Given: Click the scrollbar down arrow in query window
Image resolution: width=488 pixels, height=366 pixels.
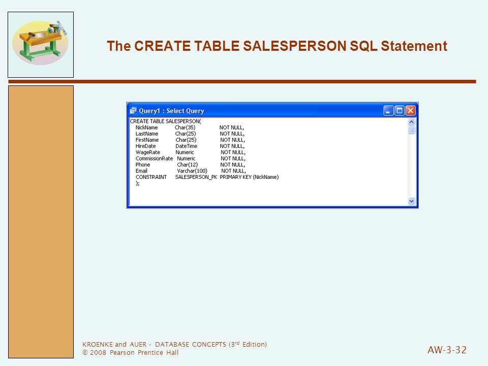Looking at the screenshot, I should point(411,201).
